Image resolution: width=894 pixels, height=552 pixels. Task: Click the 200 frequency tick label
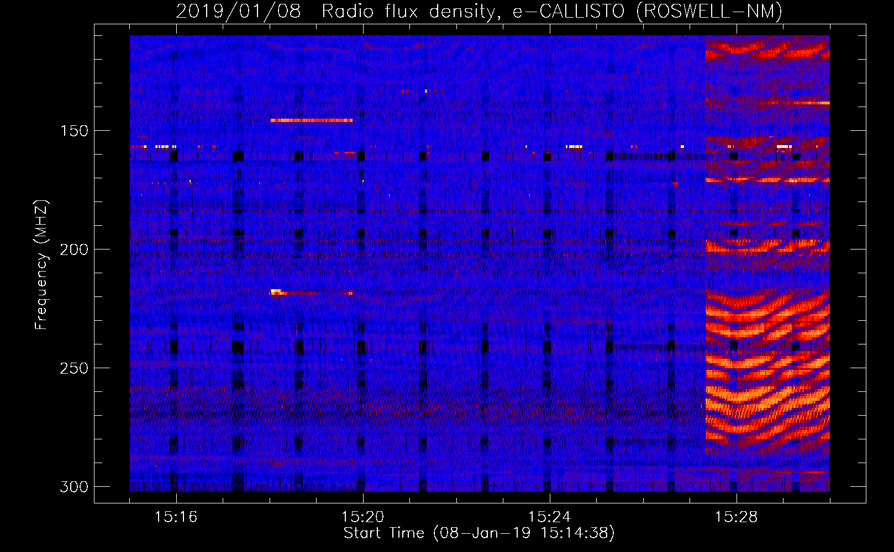click(73, 250)
